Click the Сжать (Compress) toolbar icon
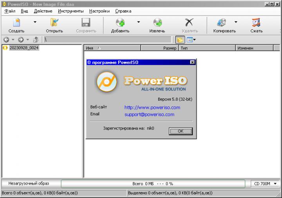This screenshot has height=198, width=282. [256, 23]
